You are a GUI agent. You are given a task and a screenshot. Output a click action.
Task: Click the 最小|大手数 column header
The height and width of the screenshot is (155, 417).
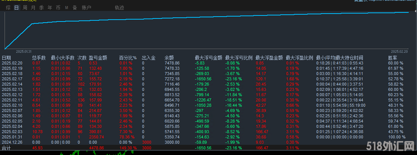click(62, 58)
